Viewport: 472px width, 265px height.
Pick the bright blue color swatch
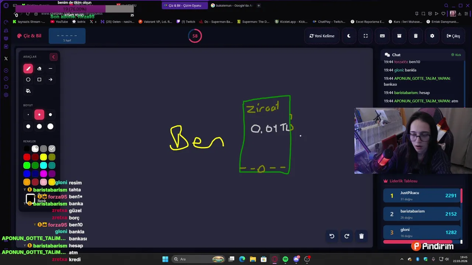click(x=27, y=174)
